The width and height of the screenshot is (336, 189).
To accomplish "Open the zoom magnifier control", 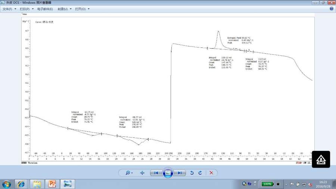I will coord(128,173).
